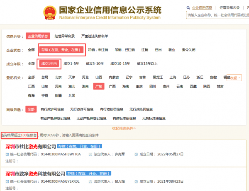Click the user icon beside 企业信用信息 link

189,7
